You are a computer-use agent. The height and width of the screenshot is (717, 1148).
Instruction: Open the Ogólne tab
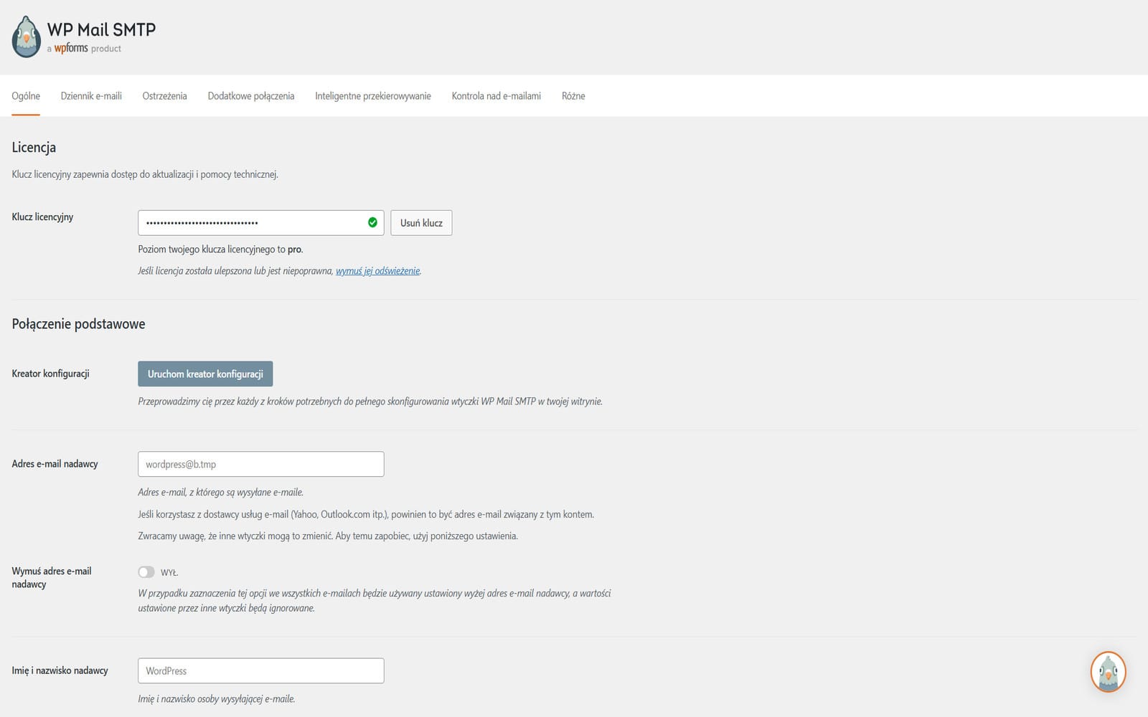[26, 96]
